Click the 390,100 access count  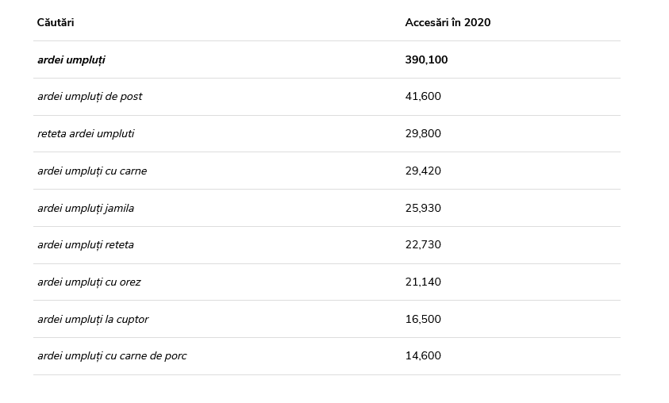click(426, 59)
